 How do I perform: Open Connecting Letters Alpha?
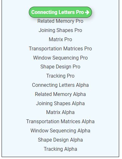point(60,85)
